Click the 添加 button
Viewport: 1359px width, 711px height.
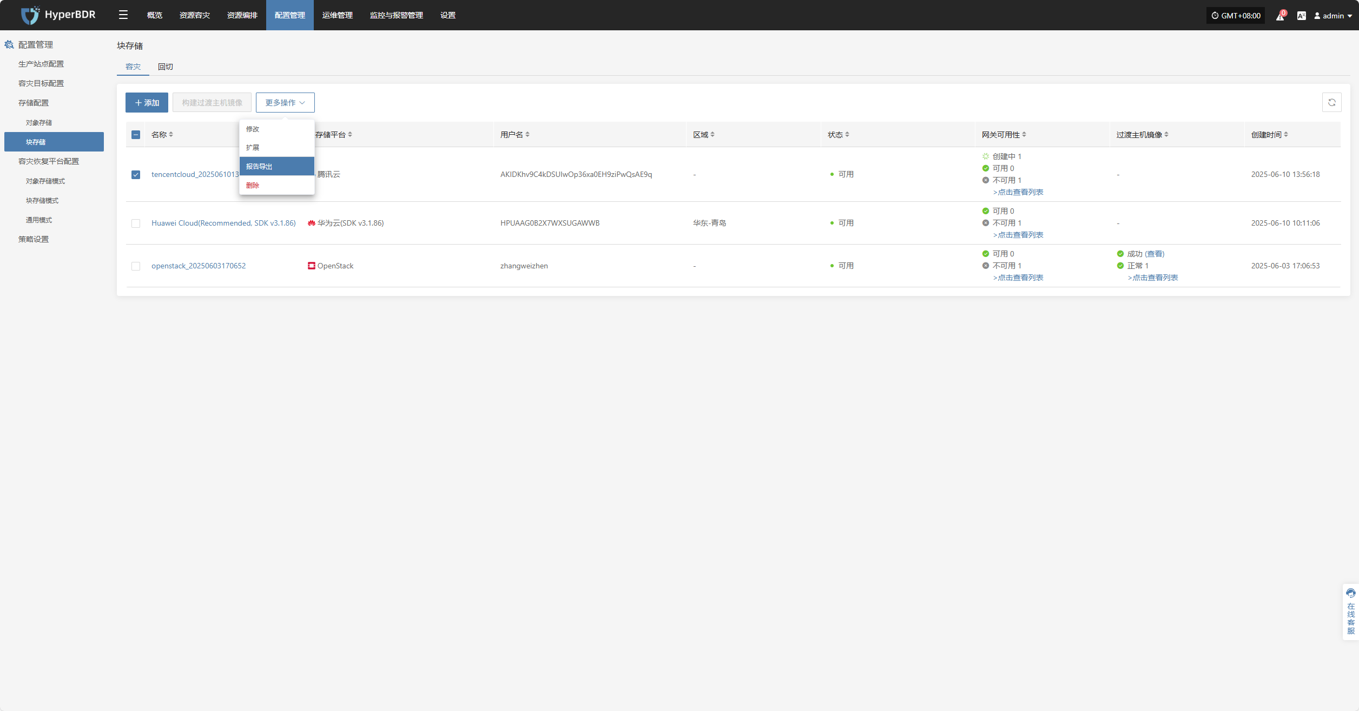point(147,102)
